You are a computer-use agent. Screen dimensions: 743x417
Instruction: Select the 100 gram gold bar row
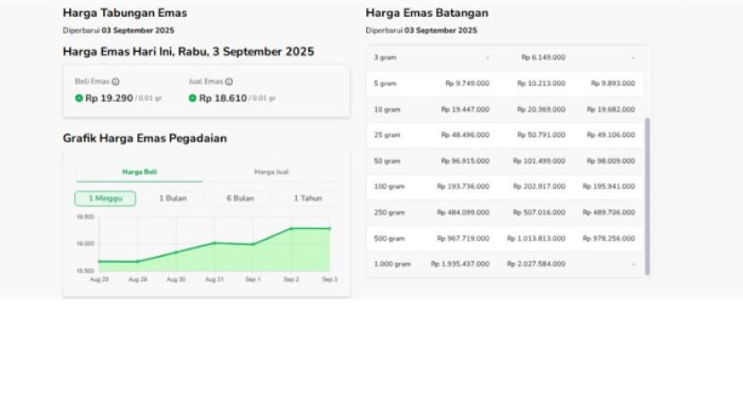click(389, 187)
